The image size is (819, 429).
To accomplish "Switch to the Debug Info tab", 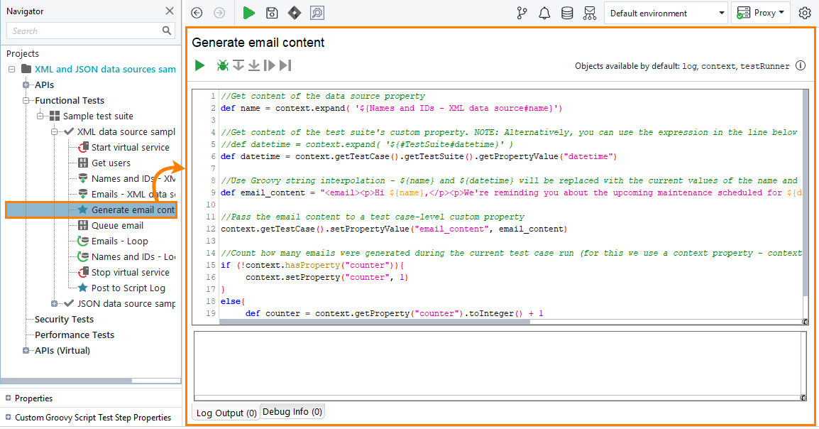I will 292,411.
